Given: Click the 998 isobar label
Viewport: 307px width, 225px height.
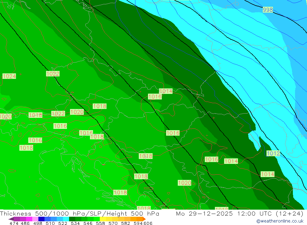Looking at the screenshot, I should [268, 10].
